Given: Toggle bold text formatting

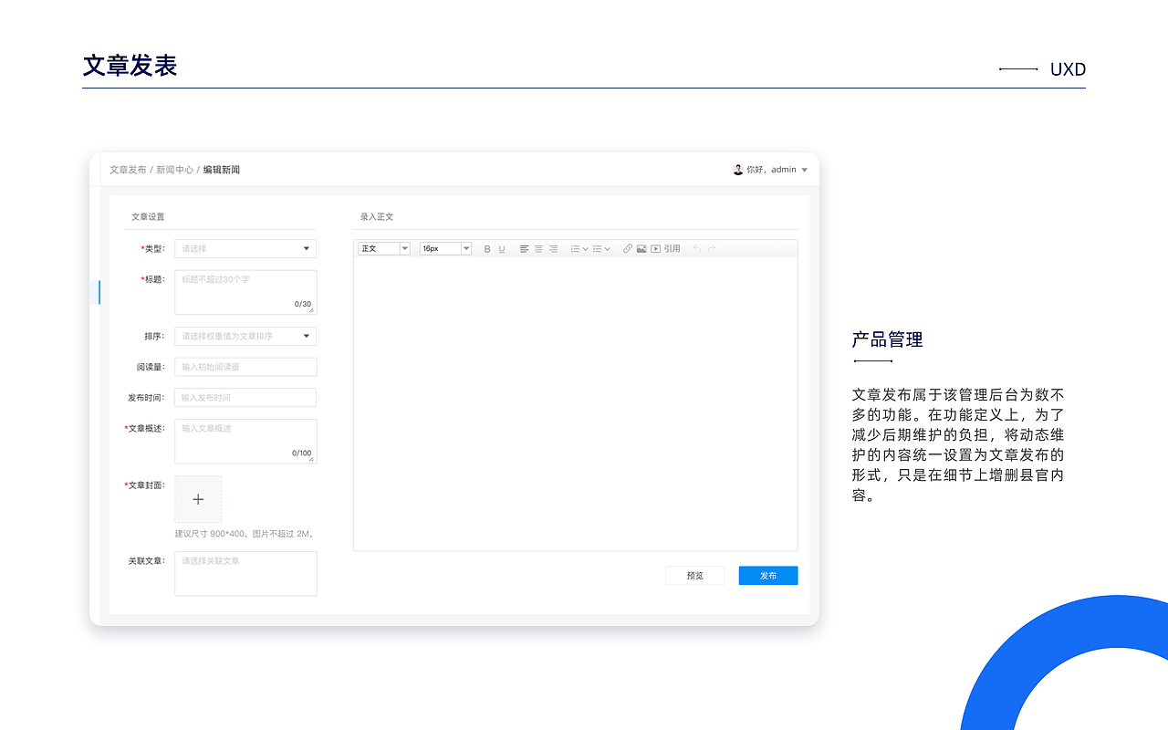Looking at the screenshot, I should tap(487, 249).
